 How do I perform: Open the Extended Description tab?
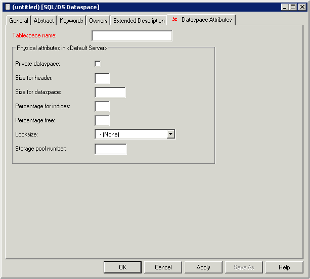pyautogui.click(x=139, y=21)
